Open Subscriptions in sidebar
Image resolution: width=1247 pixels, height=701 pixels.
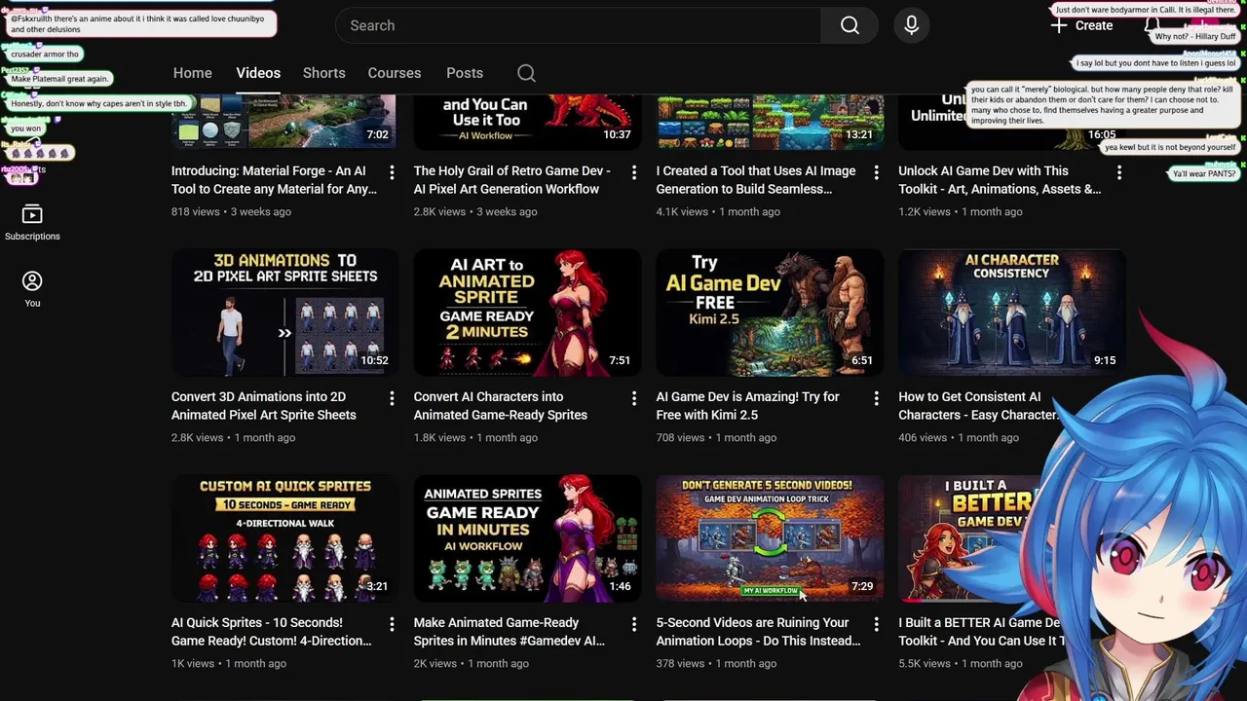click(x=32, y=223)
